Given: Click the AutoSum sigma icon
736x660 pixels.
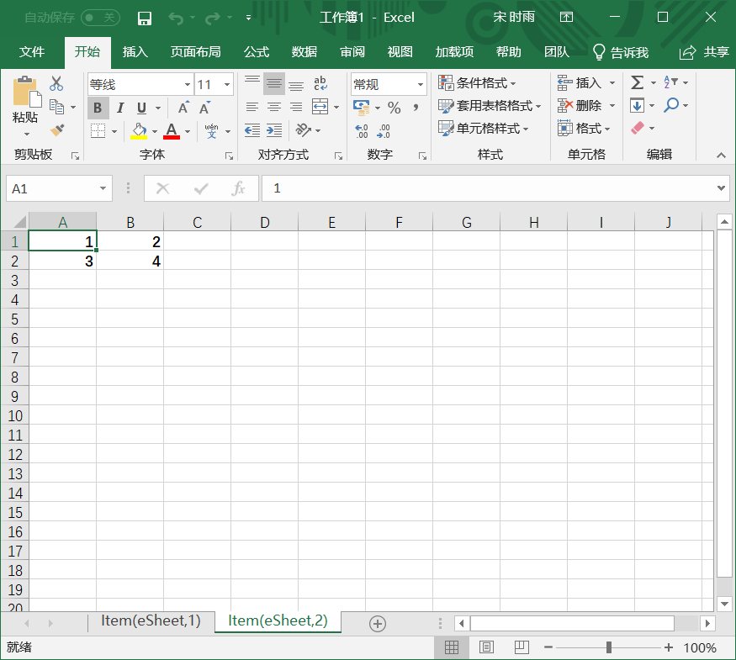Looking at the screenshot, I should point(637,82).
